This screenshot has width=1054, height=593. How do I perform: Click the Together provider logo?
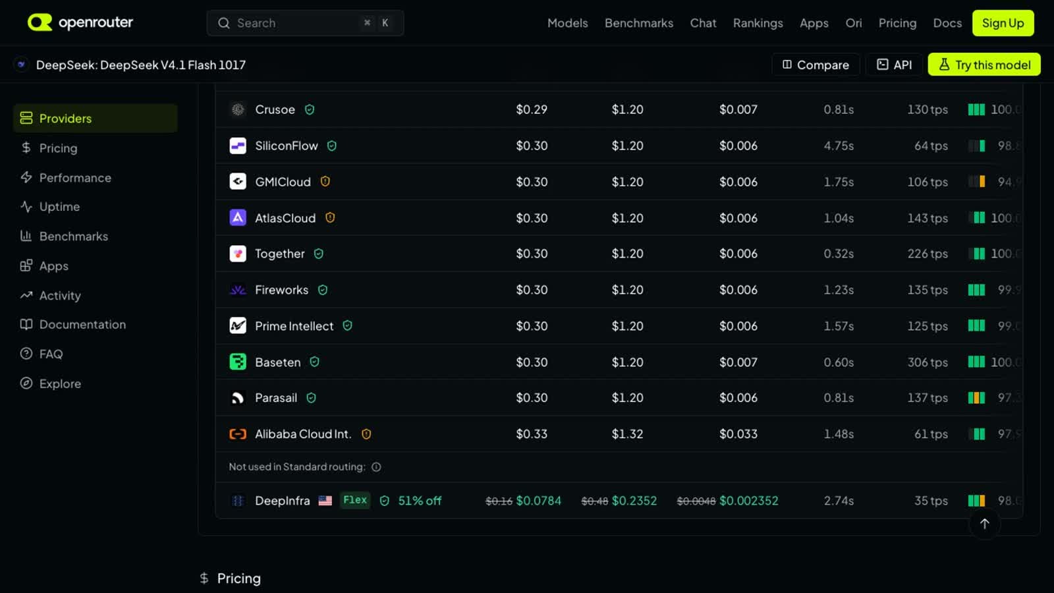point(238,254)
